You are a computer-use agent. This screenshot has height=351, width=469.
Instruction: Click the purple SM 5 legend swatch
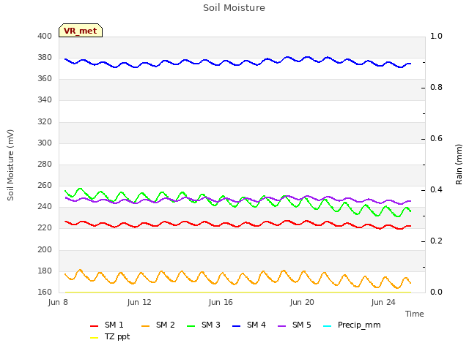click(x=281, y=326)
